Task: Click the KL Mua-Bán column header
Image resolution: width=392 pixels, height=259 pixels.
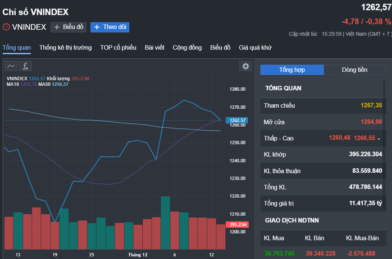Action: tap(362, 238)
